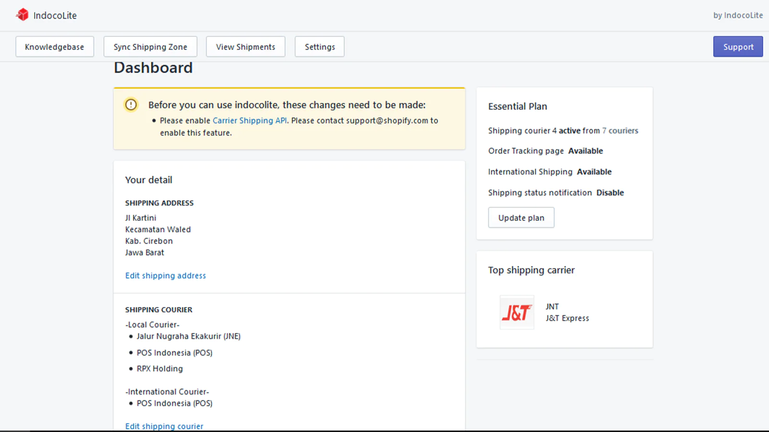Click local courier POS Indonesia (POS) item
The width and height of the screenshot is (769, 432).
tap(174, 353)
